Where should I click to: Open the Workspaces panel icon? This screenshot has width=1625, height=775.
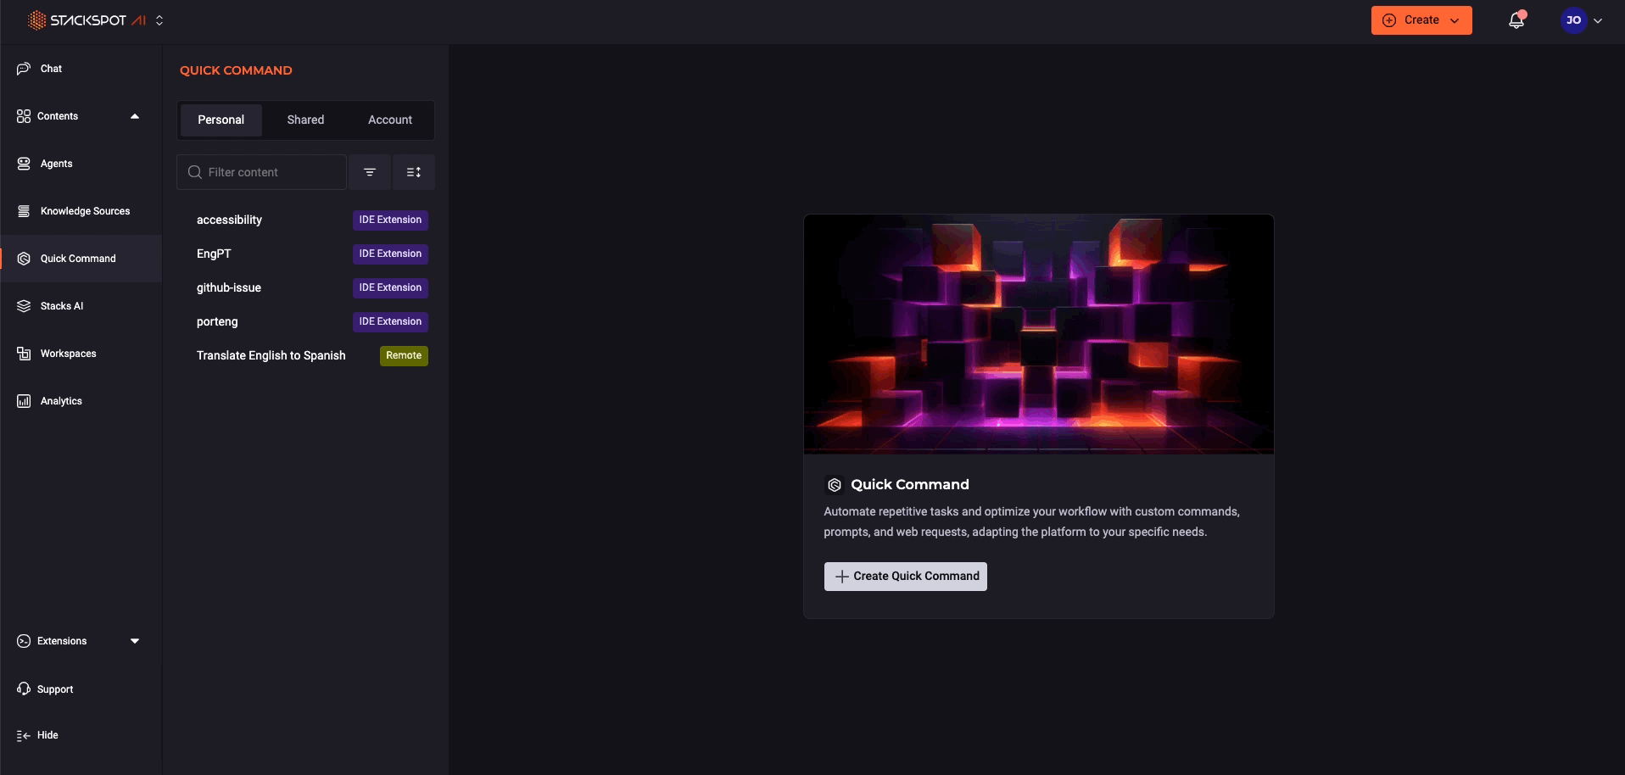tap(23, 354)
